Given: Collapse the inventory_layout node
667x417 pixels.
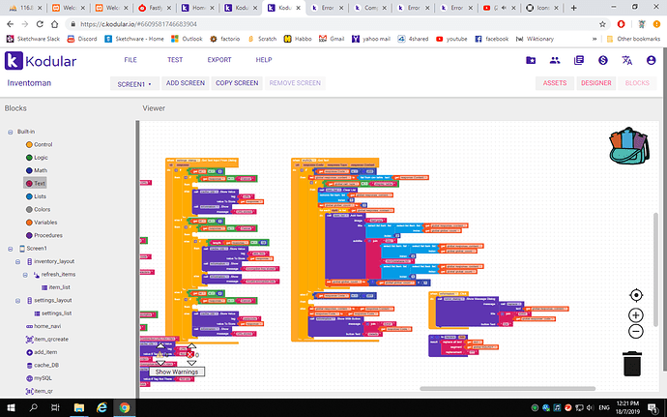Looking at the screenshot, I should point(17,261).
